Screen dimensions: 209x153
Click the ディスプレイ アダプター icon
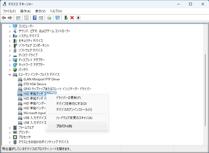[x=15, y=60]
